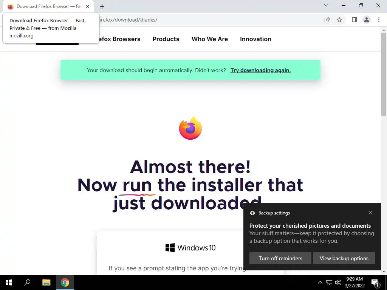Click the Almost there! heading
Screen dimensions: 387x290
190,167
